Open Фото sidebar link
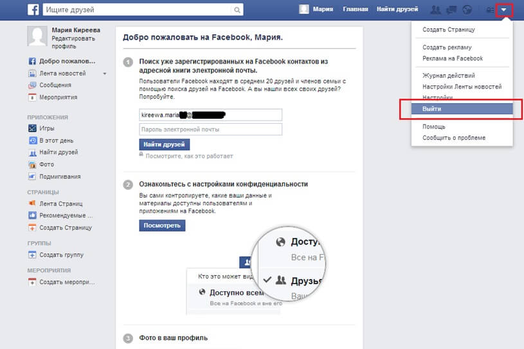524x349 pixels. (46, 164)
